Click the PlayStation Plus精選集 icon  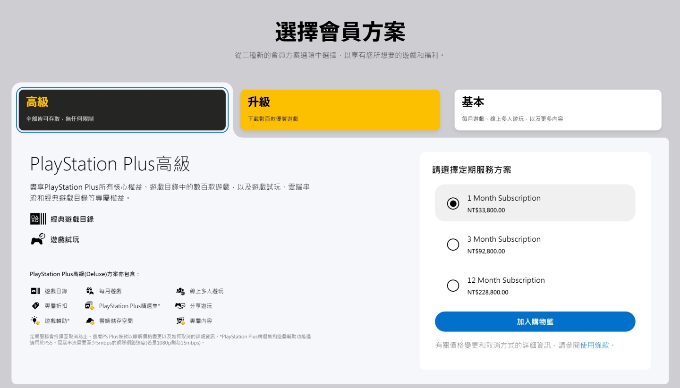point(90,306)
